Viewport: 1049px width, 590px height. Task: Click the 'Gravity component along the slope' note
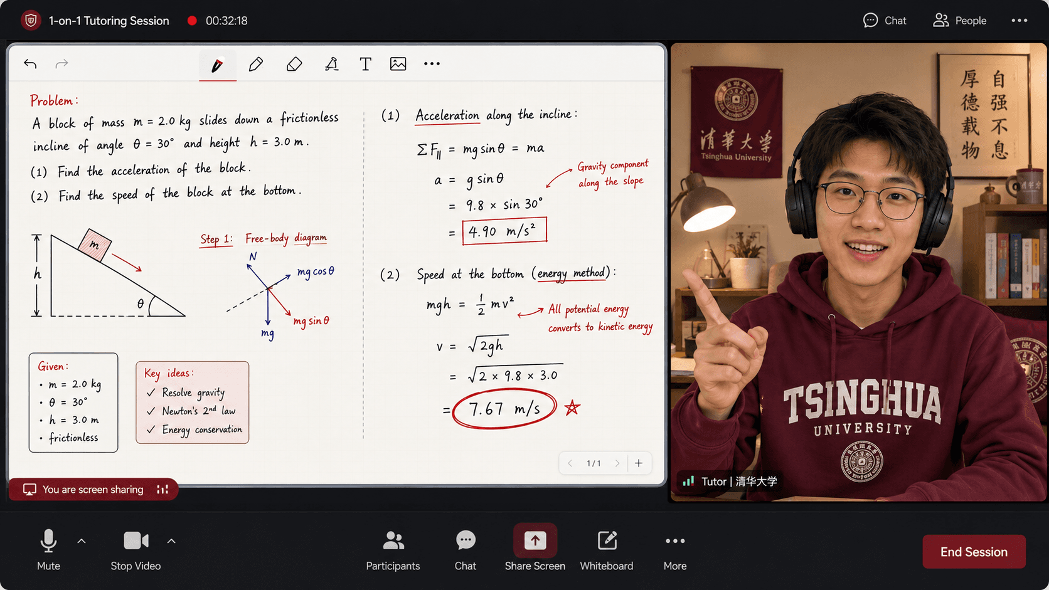coord(612,174)
